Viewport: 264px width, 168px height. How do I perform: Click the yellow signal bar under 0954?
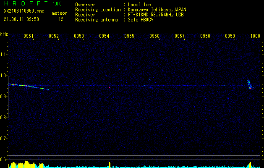[x=110, y=165]
